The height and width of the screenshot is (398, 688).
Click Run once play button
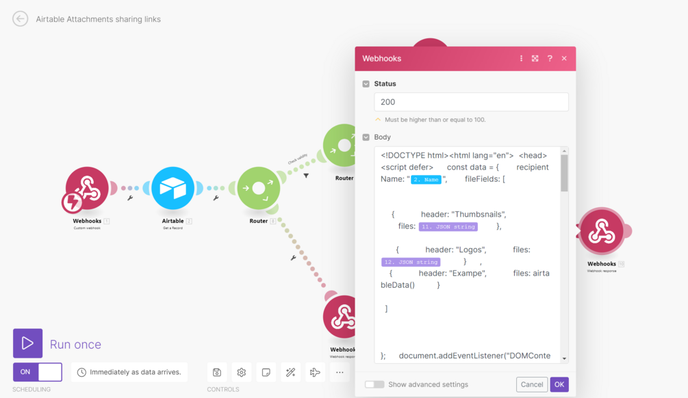[x=27, y=343]
